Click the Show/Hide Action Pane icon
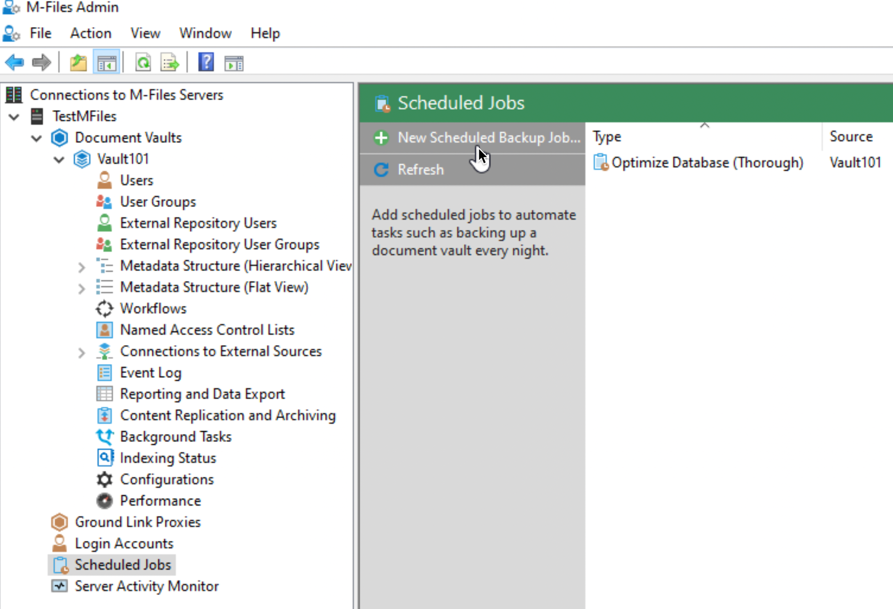This screenshot has height=609, width=893. (x=234, y=64)
